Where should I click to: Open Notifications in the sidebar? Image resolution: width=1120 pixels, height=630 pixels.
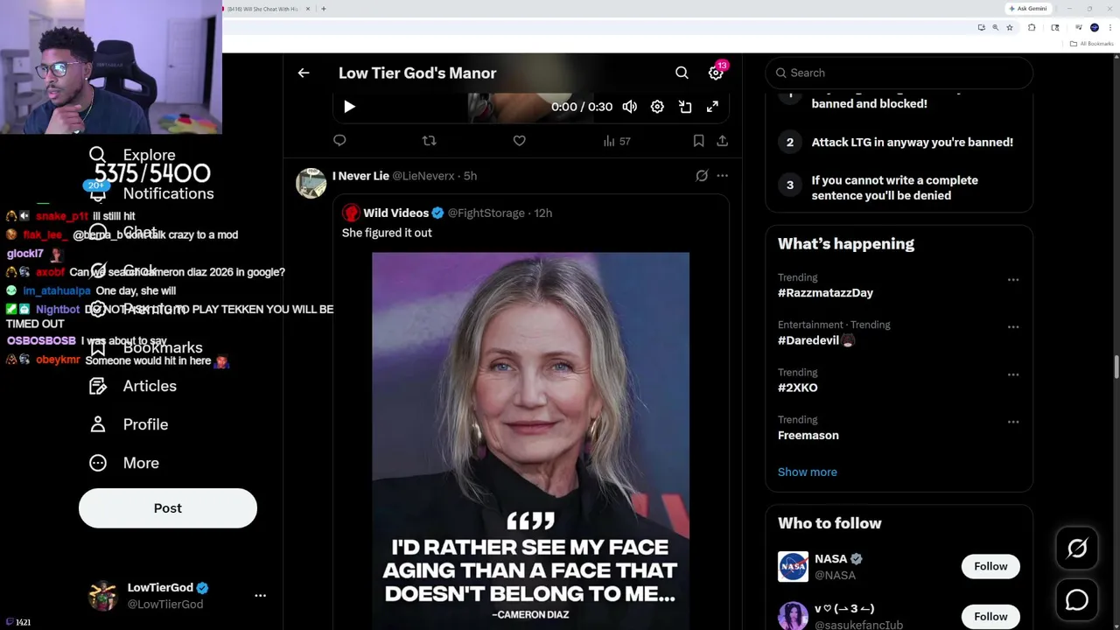(151, 193)
